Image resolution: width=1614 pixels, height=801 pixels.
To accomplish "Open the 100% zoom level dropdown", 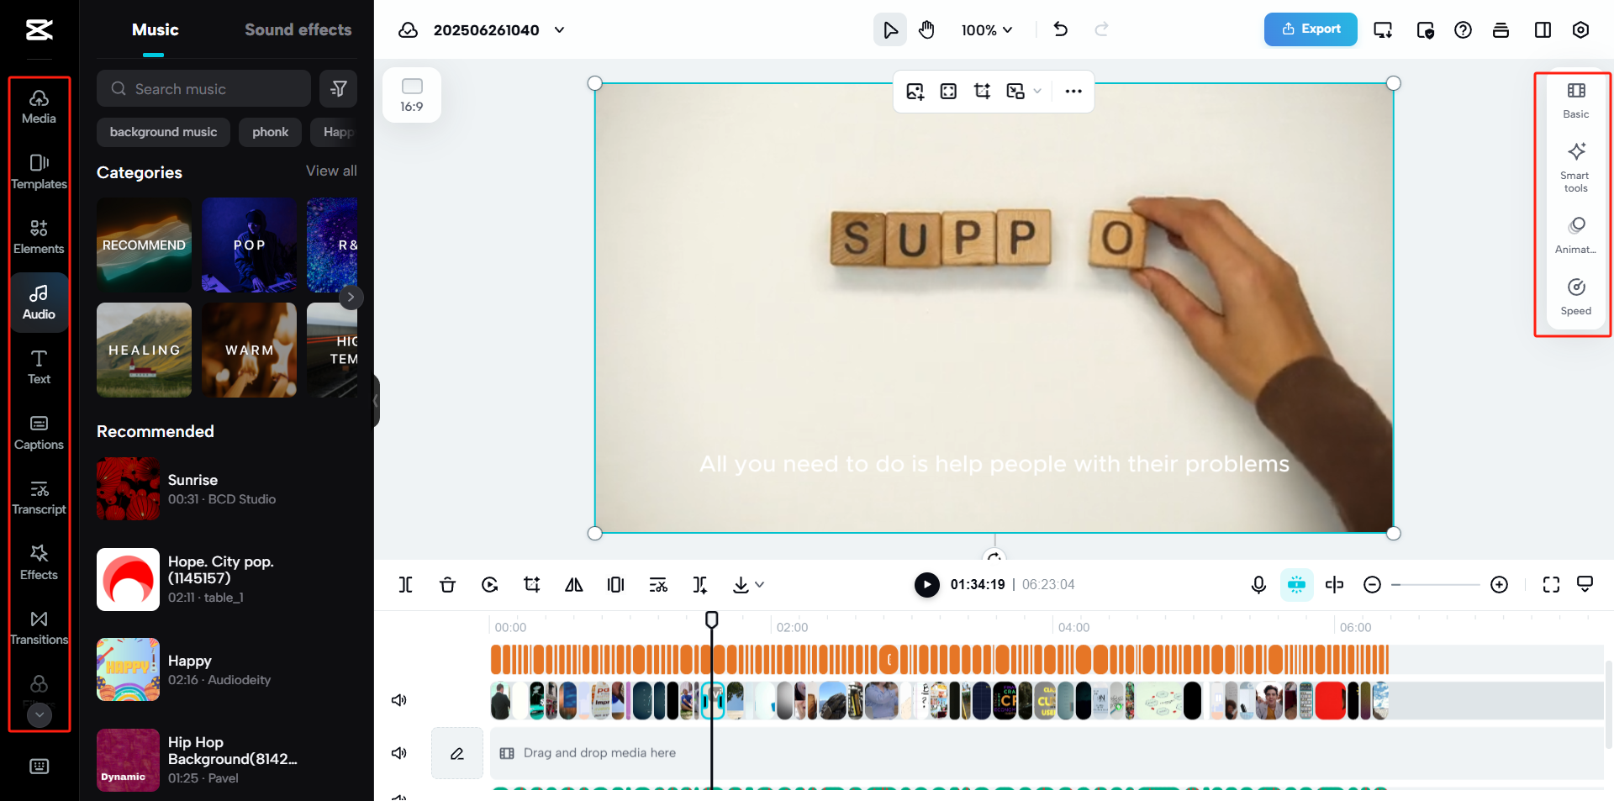I will (987, 30).
